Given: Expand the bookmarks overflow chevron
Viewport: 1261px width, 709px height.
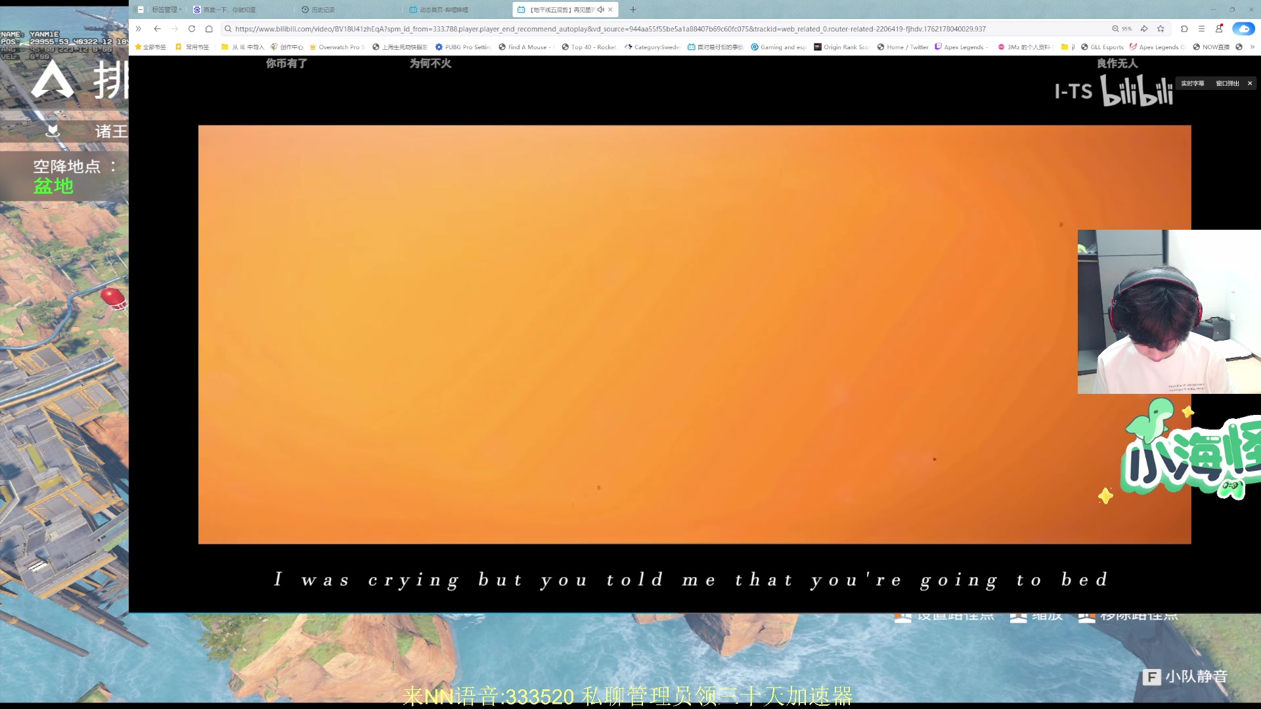Looking at the screenshot, I should click(x=1252, y=47).
